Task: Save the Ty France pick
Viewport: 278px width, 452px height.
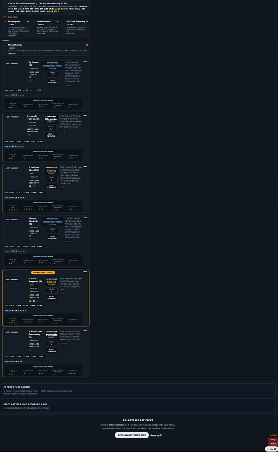Action: coord(85,62)
